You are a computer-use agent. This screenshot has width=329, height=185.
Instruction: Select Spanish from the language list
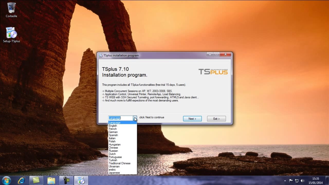click(x=122, y=135)
